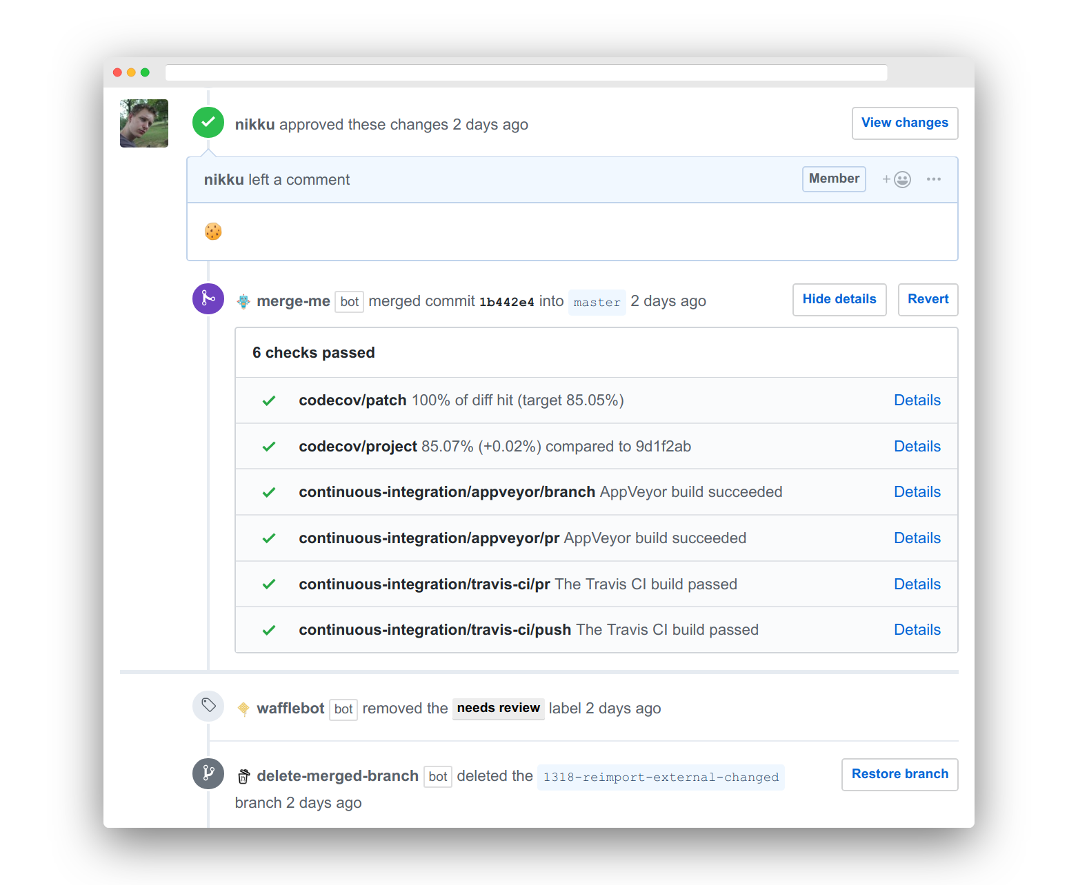
Task: Click the '6 checks passed' heading
Action: pyautogui.click(x=314, y=353)
